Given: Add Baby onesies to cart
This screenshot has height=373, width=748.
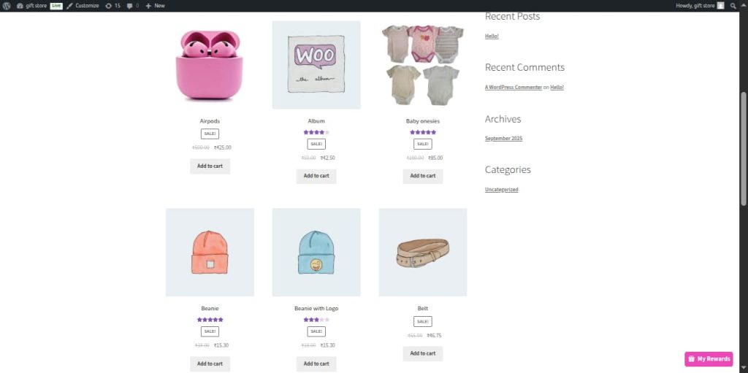Looking at the screenshot, I should [x=423, y=176].
